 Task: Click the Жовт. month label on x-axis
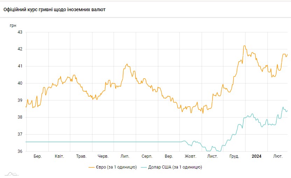tap(190, 156)
